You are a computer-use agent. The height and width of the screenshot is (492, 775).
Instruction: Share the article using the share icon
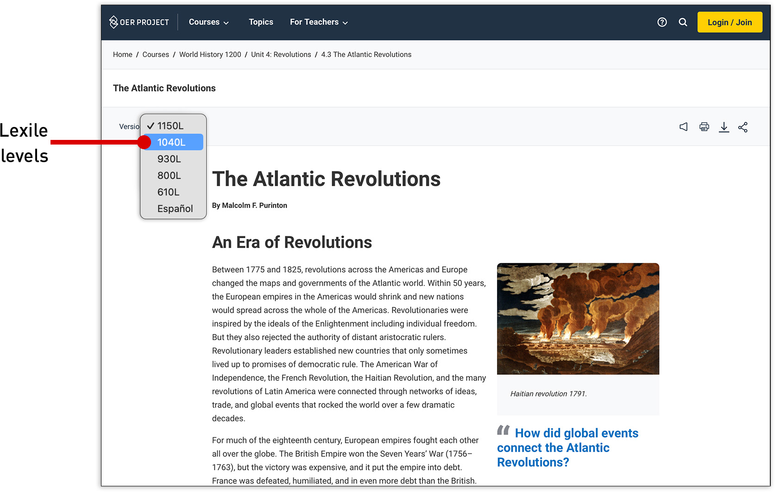pos(743,126)
